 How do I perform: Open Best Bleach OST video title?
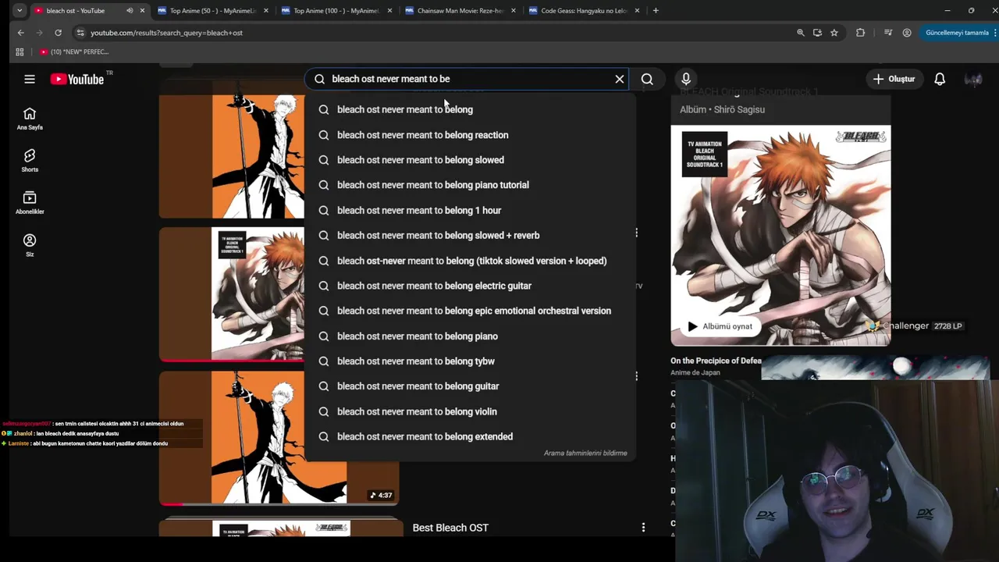tap(450, 528)
